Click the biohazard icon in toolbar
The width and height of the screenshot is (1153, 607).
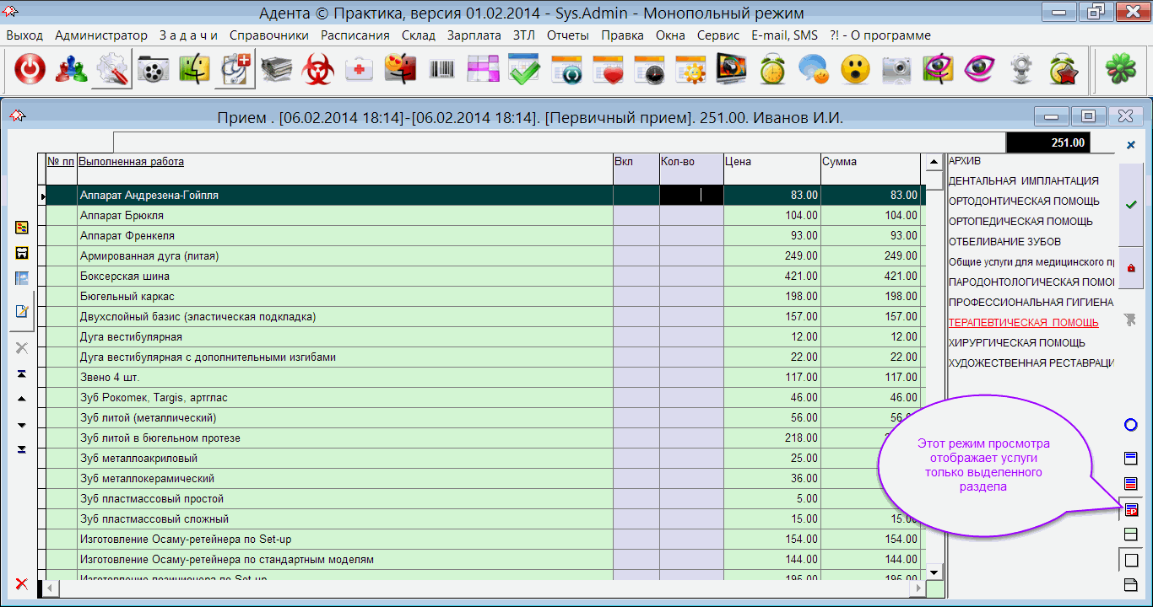(x=318, y=71)
